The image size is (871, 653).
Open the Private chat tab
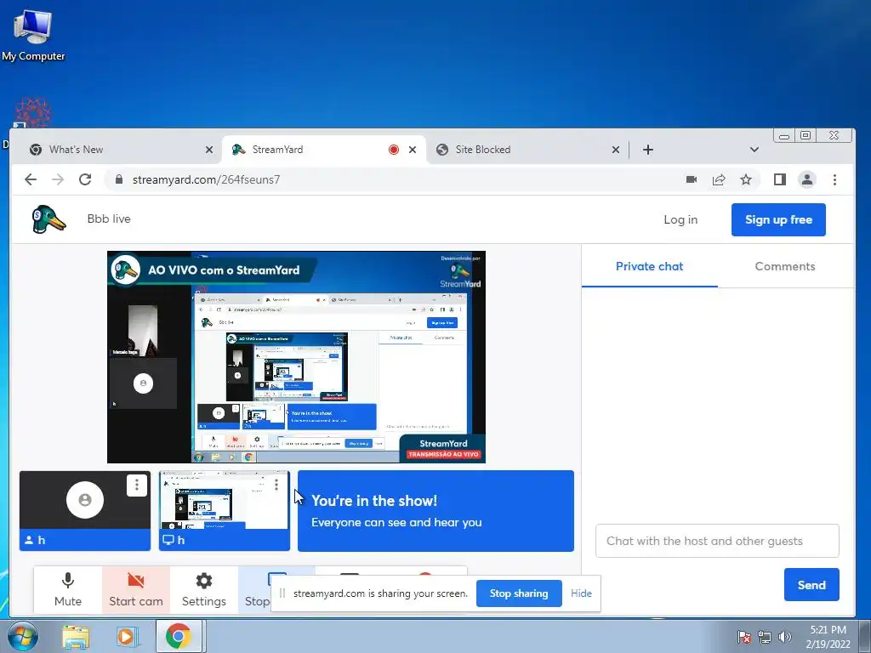click(x=649, y=266)
